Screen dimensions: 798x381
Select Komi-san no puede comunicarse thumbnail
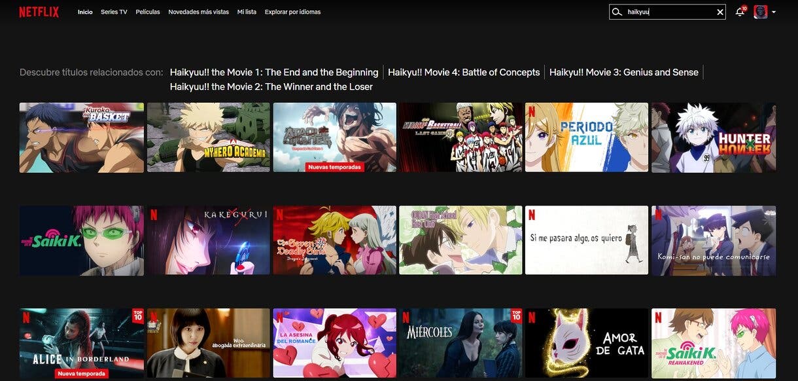[714, 240]
